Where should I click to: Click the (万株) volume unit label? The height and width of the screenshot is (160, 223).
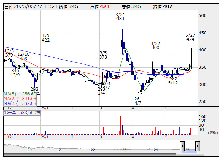point(213,133)
